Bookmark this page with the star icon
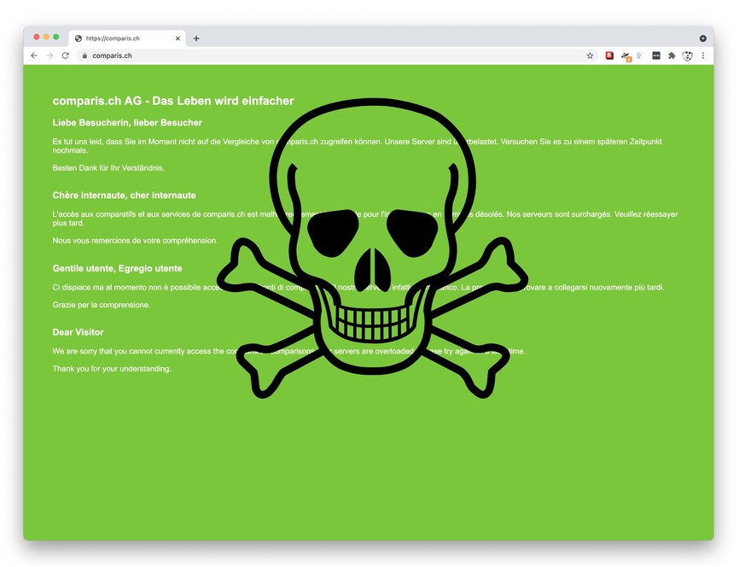 (x=590, y=56)
